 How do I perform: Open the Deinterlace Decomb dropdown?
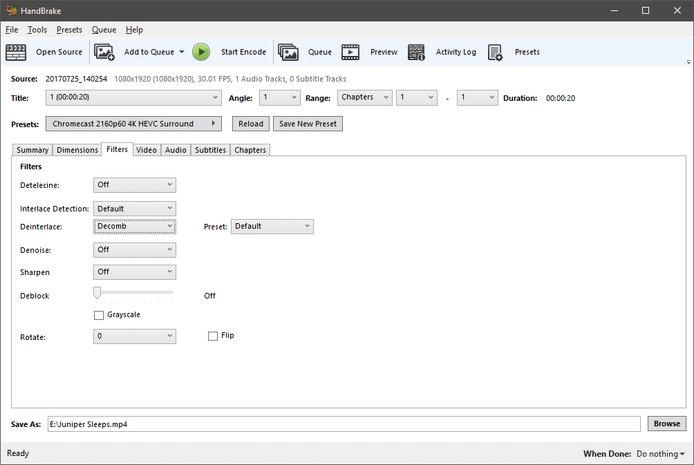(135, 227)
